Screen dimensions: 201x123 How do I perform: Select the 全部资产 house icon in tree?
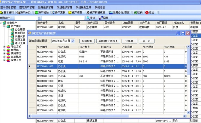click(4, 23)
